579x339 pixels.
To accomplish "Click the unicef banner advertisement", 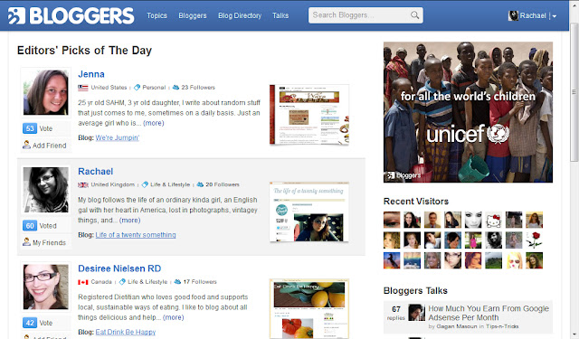I will [468, 112].
